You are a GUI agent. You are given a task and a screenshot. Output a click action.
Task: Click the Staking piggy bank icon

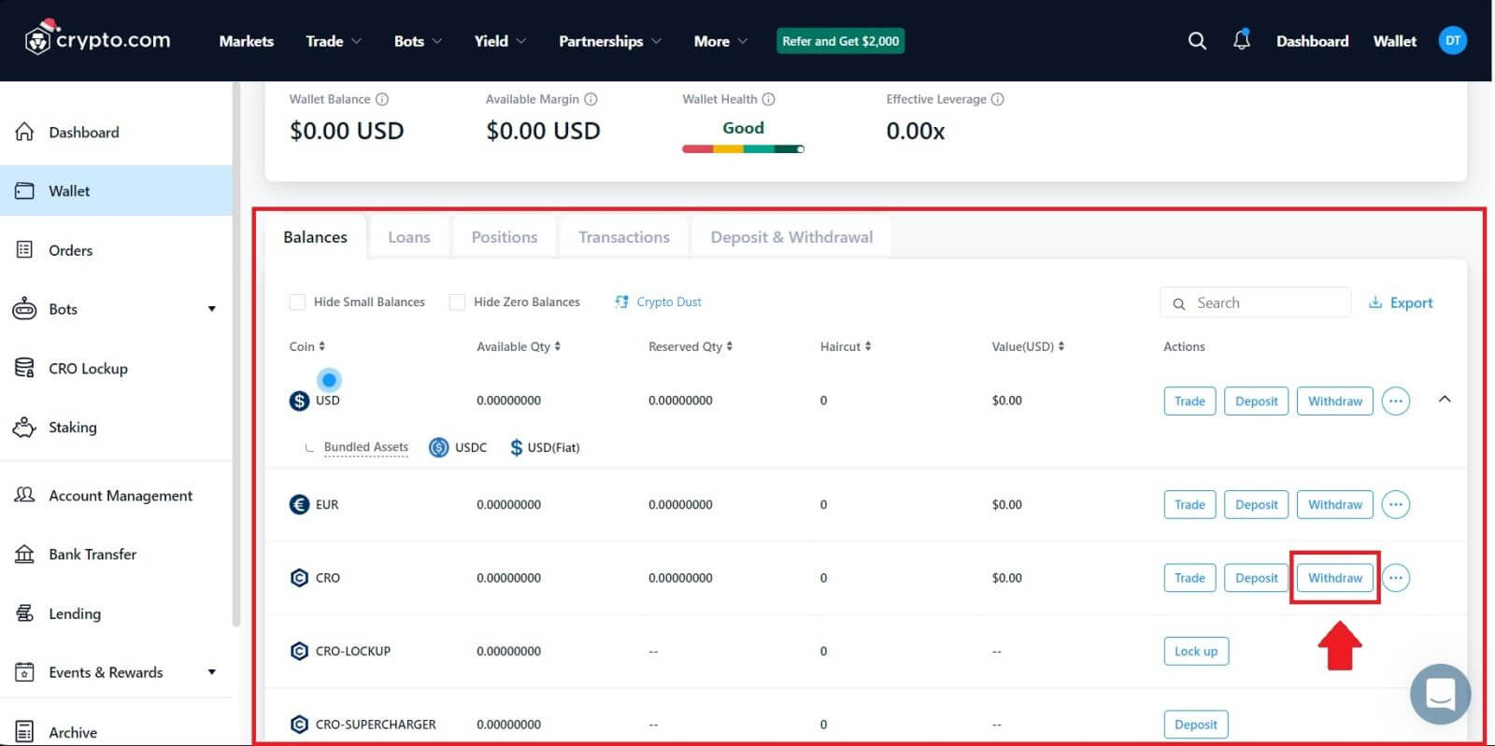click(x=25, y=427)
